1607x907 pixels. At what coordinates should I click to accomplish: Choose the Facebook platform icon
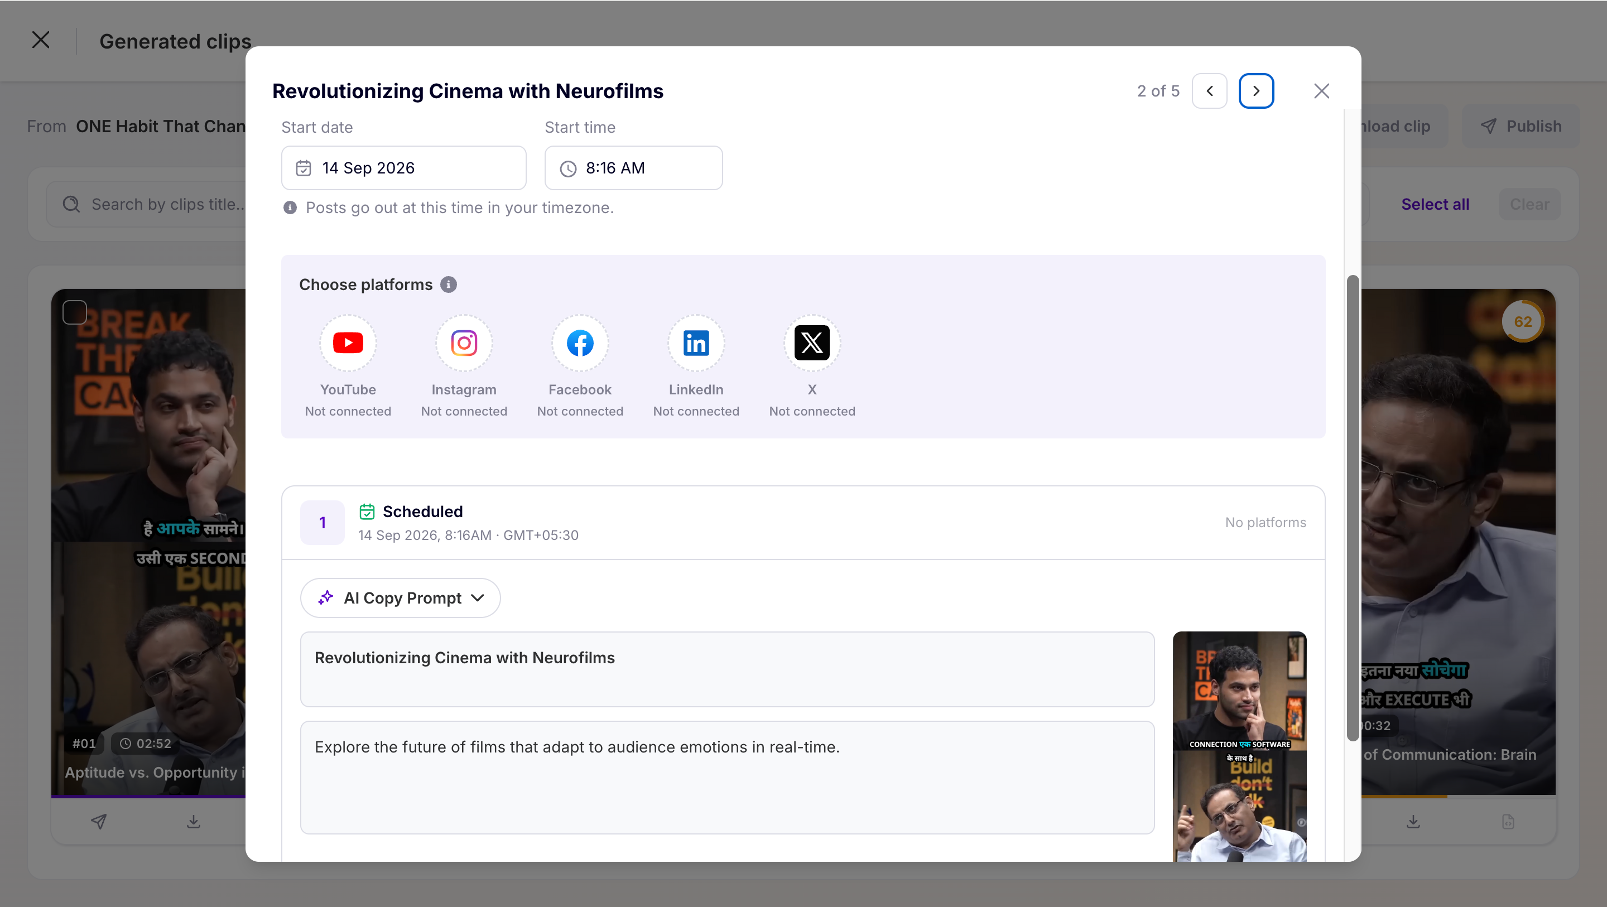point(580,342)
